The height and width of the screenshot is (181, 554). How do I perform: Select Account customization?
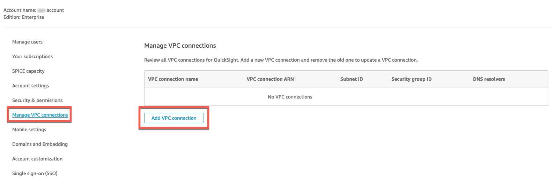pos(37,159)
